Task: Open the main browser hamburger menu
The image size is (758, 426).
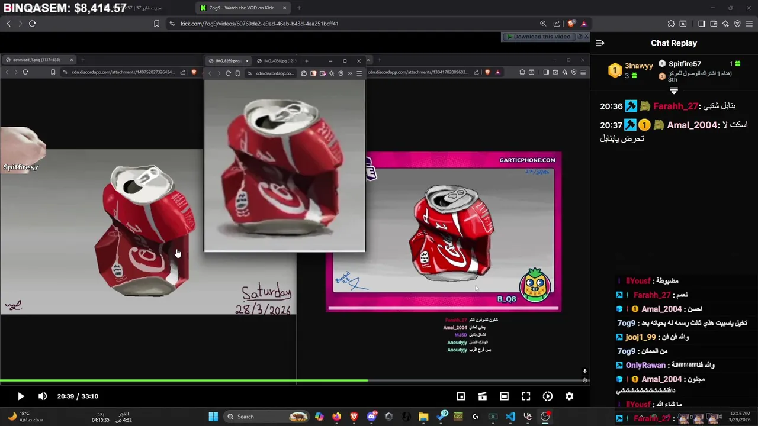Action: click(749, 24)
